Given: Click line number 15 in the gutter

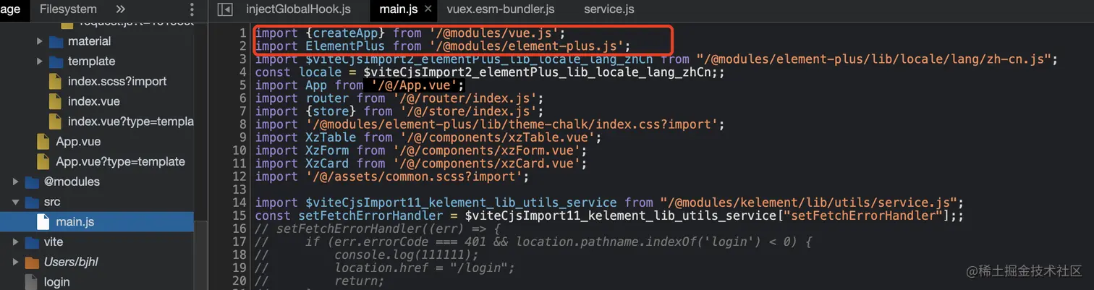Looking at the screenshot, I should pos(239,216).
